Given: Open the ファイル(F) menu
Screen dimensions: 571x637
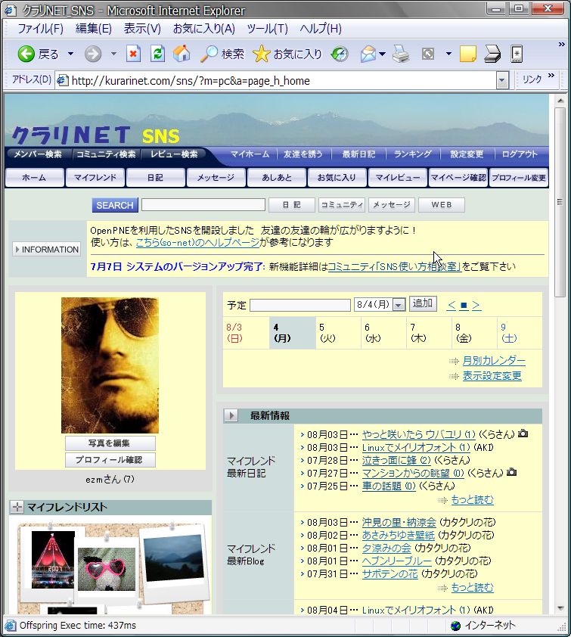Looking at the screenshot, I should point(40,29).
